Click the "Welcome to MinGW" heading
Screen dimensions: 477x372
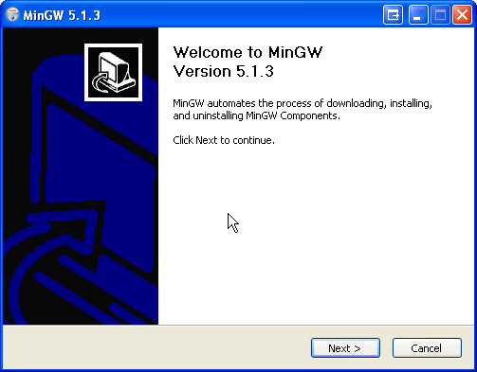[248, 52]
